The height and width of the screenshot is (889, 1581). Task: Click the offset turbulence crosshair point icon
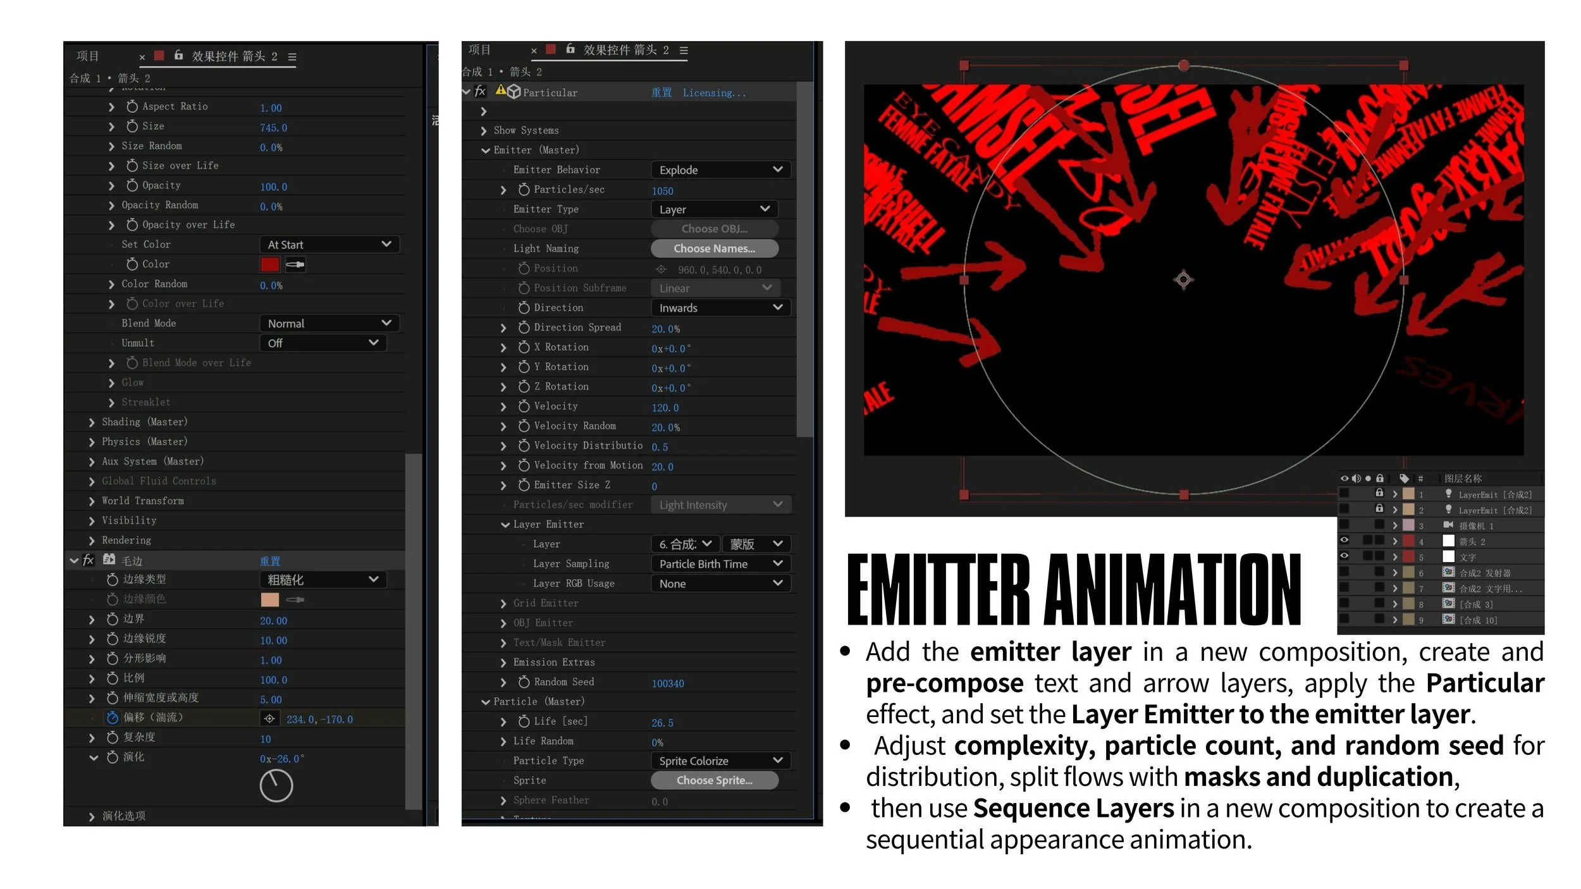tap(269, 719)
